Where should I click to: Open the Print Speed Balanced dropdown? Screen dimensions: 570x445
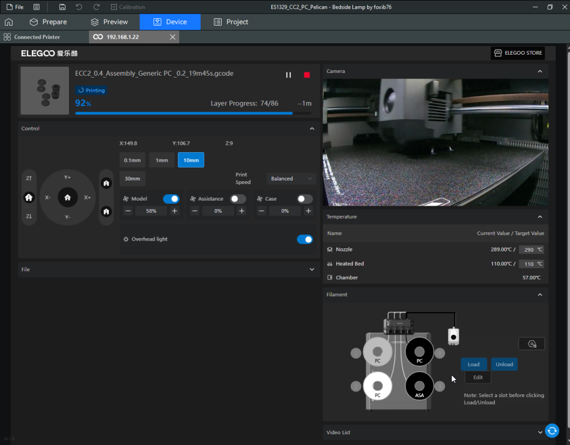[291, 178]
